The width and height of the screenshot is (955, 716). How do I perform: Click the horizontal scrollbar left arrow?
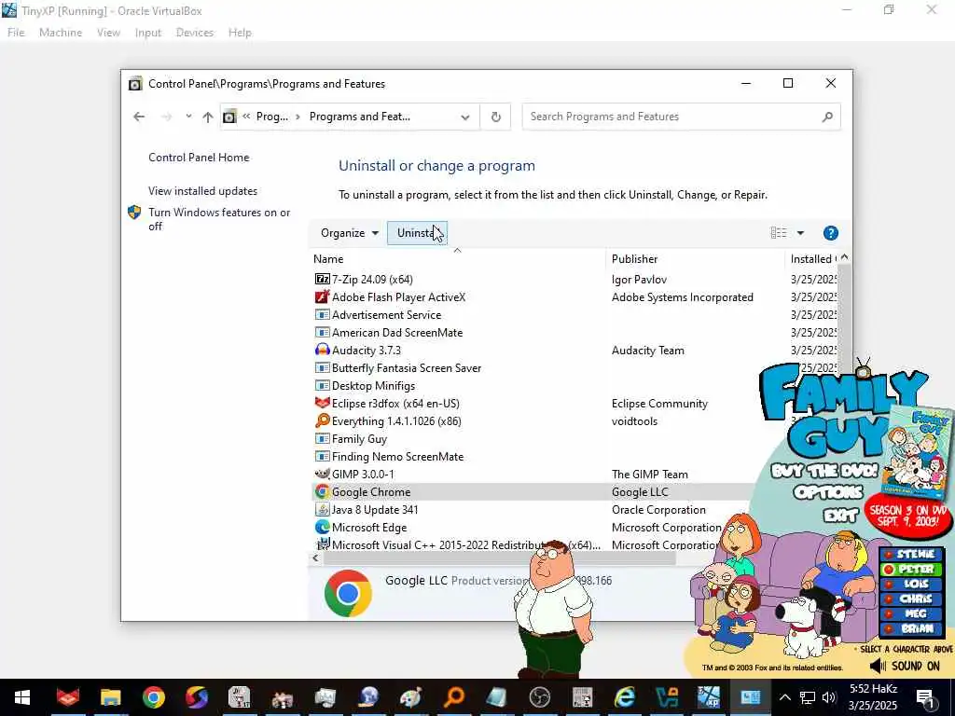pyautogui.click(x=315, y=558)
